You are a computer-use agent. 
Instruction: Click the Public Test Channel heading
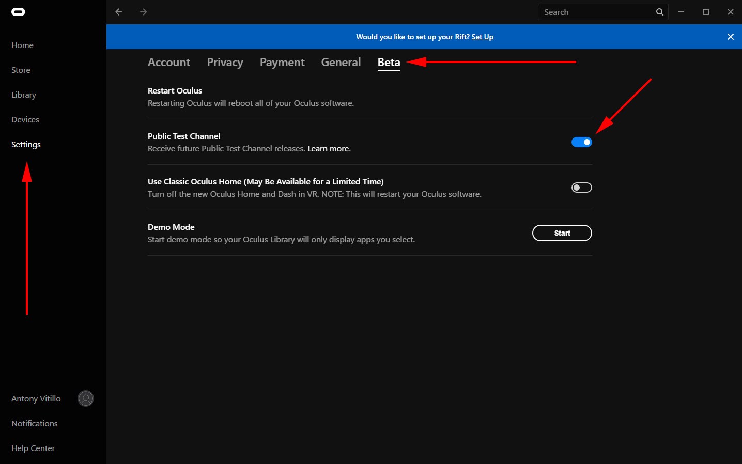tap(184, 136)
